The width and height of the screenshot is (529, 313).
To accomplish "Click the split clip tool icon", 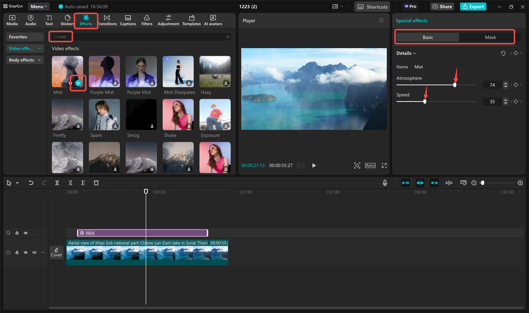I will point(57,183).
